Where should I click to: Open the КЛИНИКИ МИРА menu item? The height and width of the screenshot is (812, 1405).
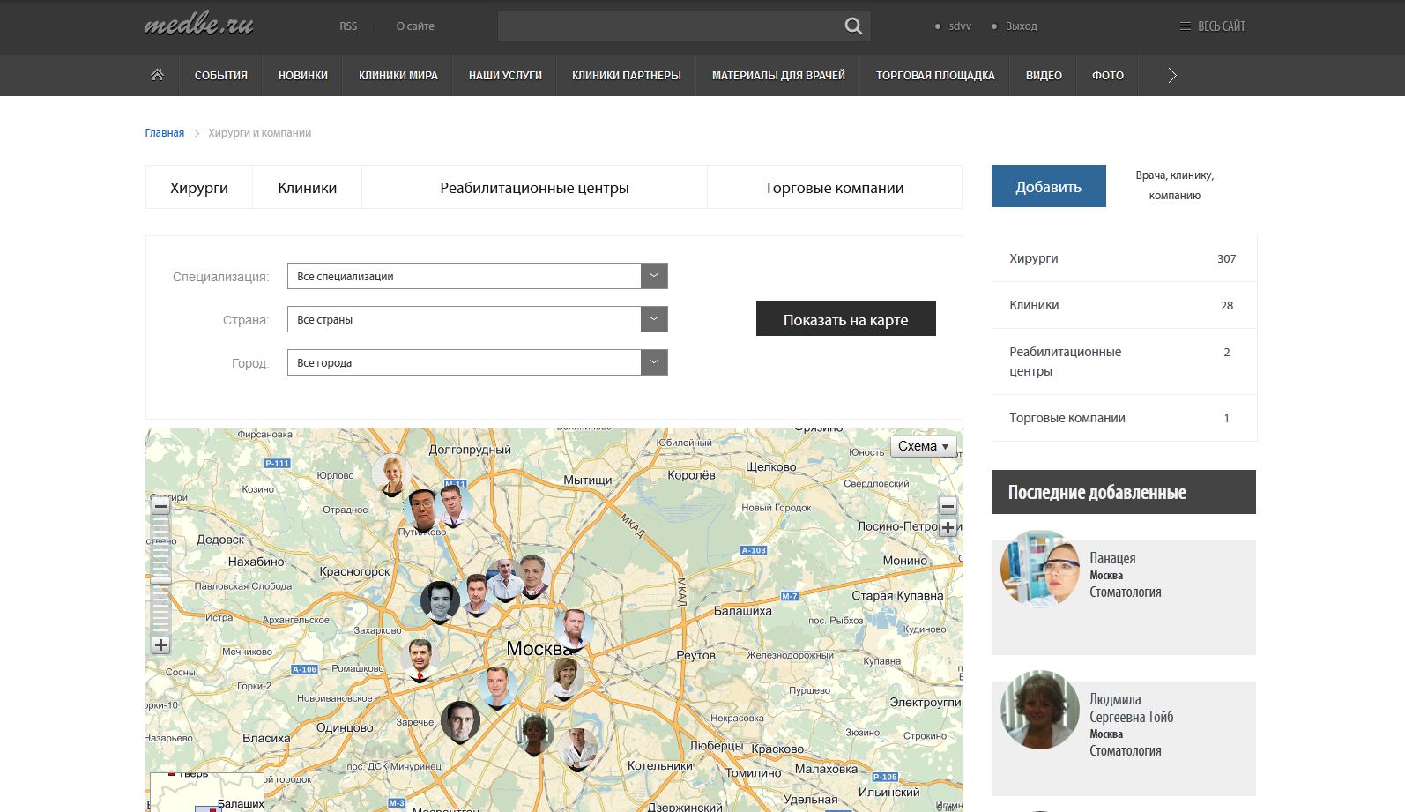[398, 76]
